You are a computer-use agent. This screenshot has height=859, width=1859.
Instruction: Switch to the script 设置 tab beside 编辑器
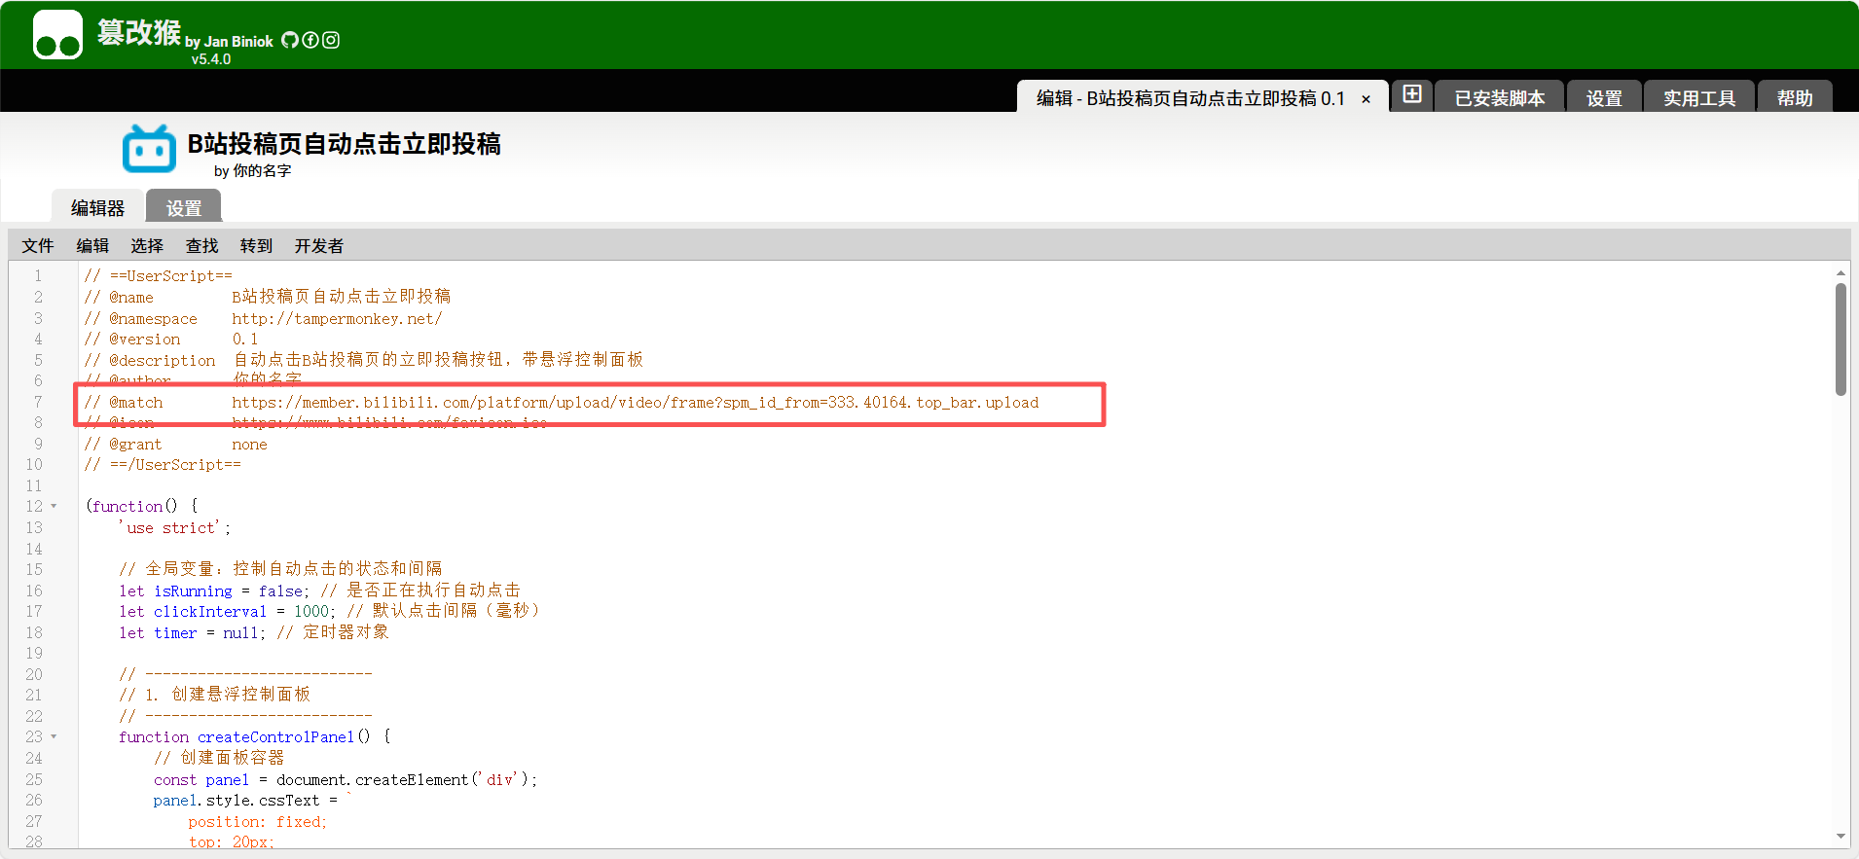coord(183,208)
